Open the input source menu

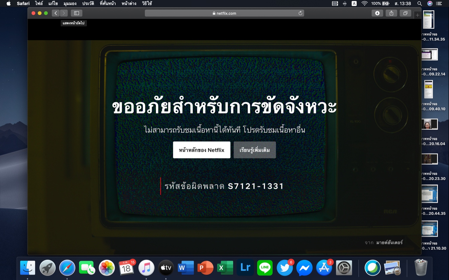pos(354,4)
